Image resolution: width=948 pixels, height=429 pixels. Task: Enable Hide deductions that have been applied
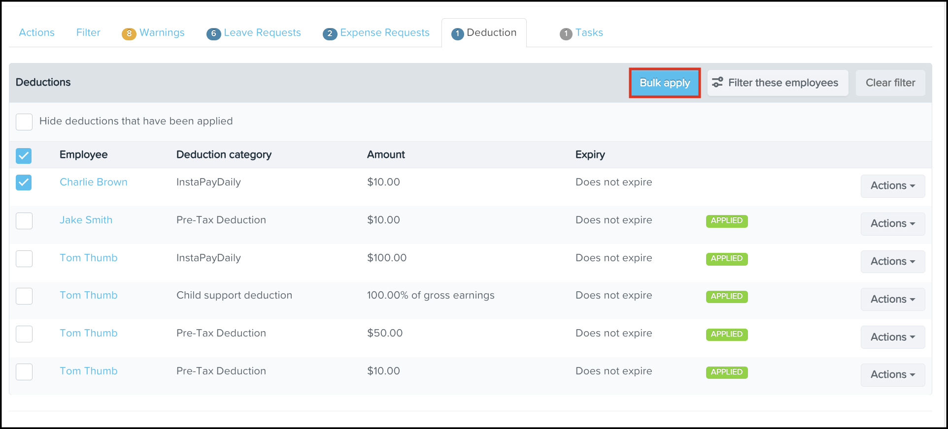[24, 122]
